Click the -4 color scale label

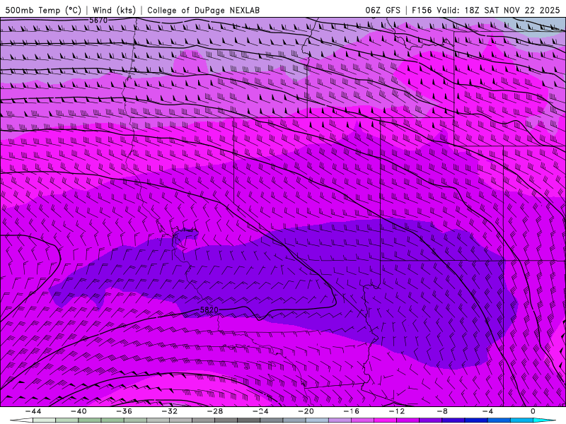point(487,411)
